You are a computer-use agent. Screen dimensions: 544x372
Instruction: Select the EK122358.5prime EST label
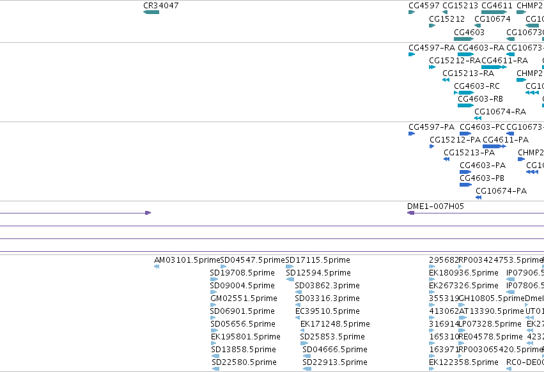coord(463,362)
